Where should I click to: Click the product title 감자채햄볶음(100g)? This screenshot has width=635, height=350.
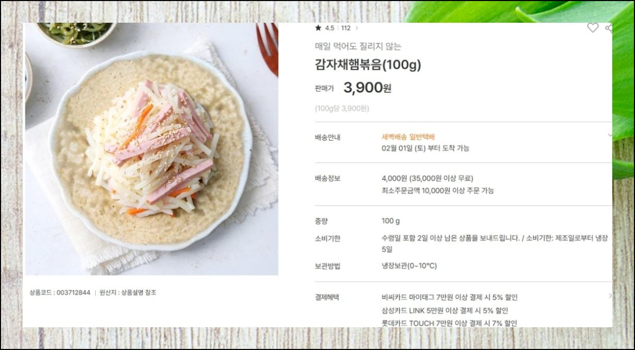coord(368,65)
